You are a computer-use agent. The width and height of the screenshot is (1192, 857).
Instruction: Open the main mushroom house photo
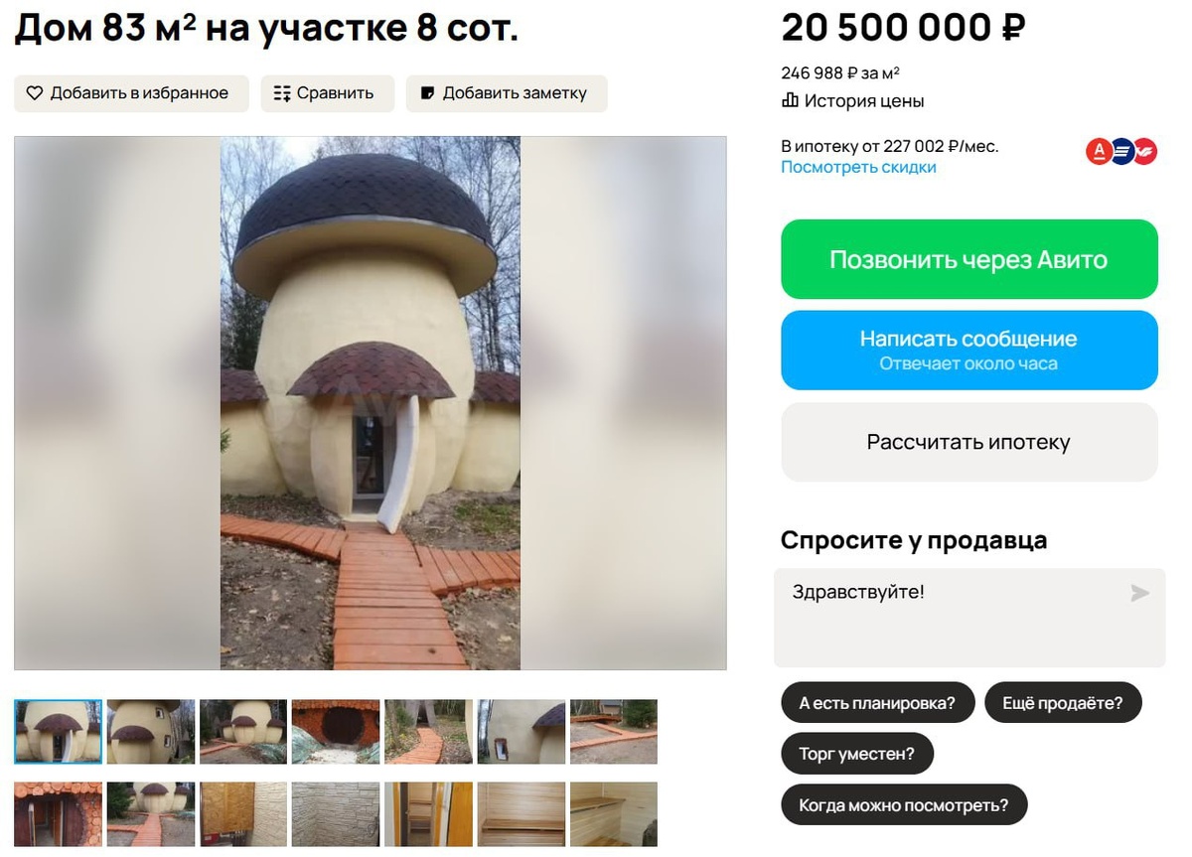coord(371,402)
